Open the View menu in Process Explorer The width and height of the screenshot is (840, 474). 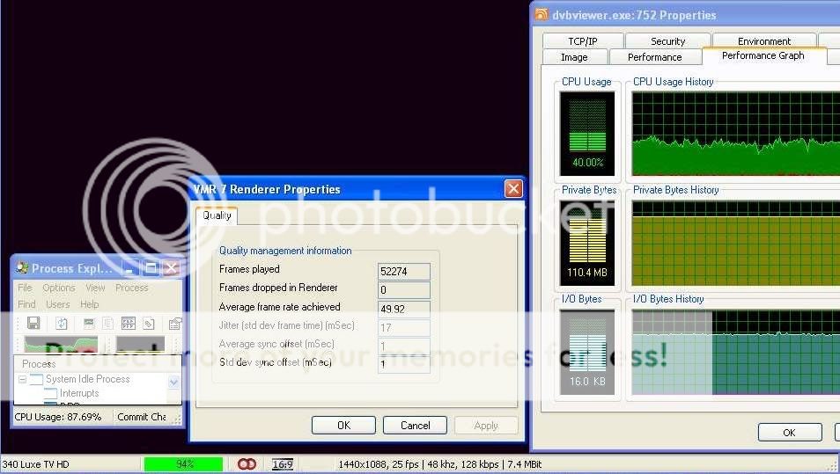coord(95,288)
